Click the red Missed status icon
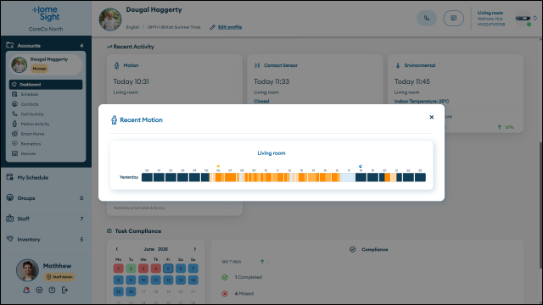The height and width of the screenshot is (305, 543). [225, 294]
